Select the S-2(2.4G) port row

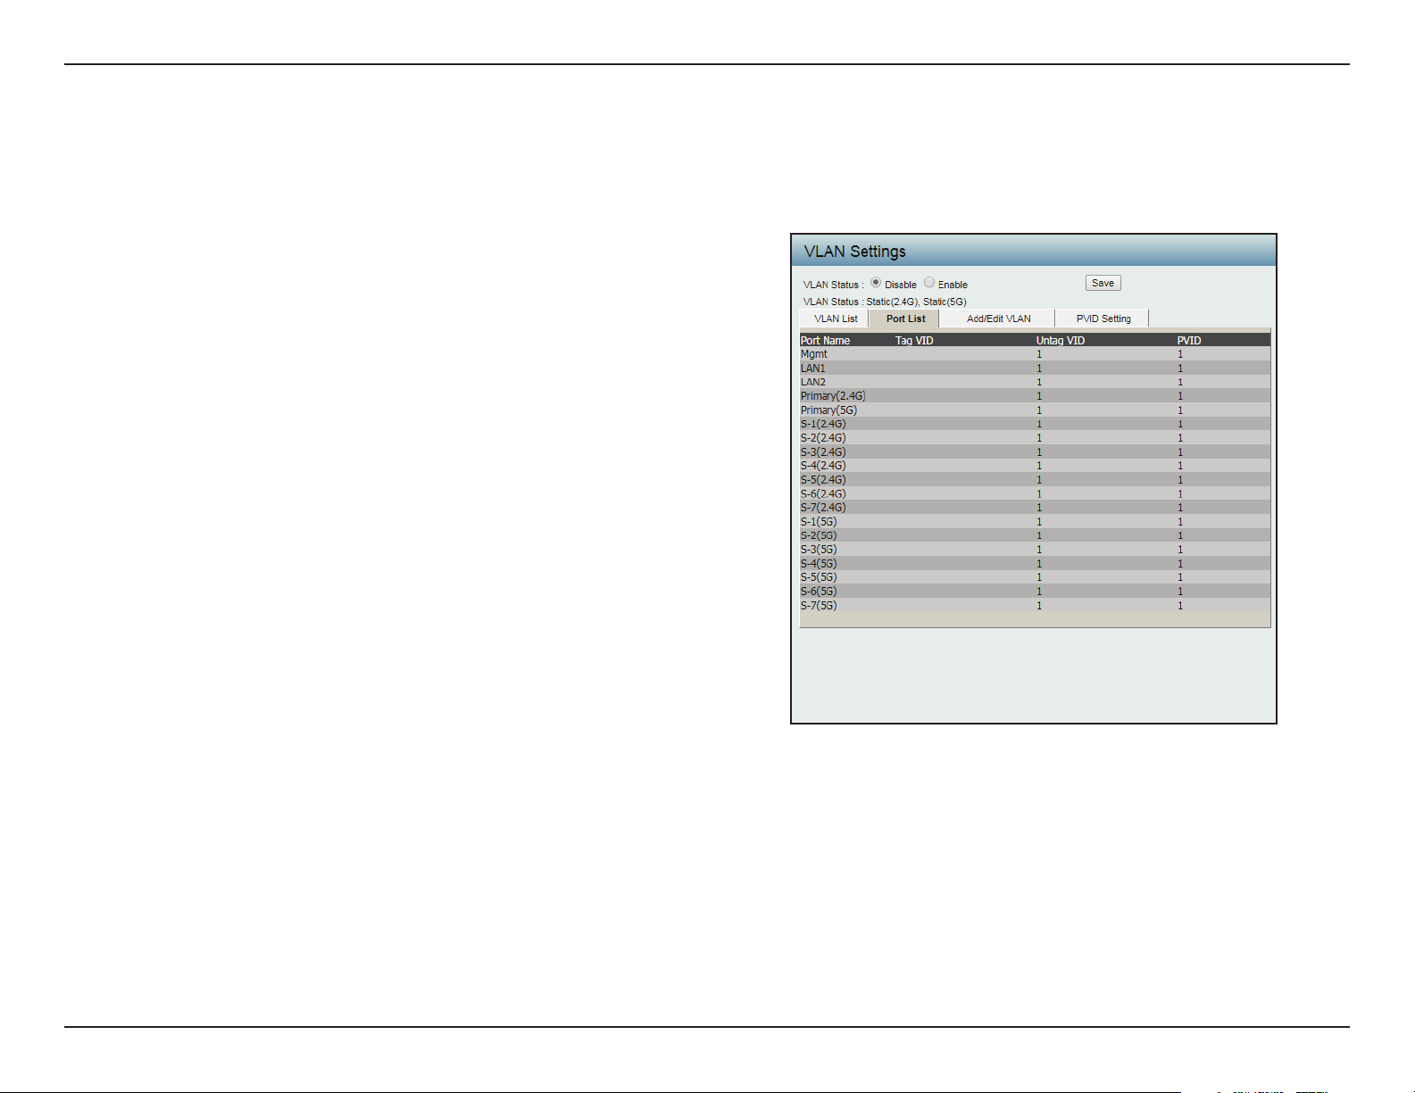(1035, 438)
